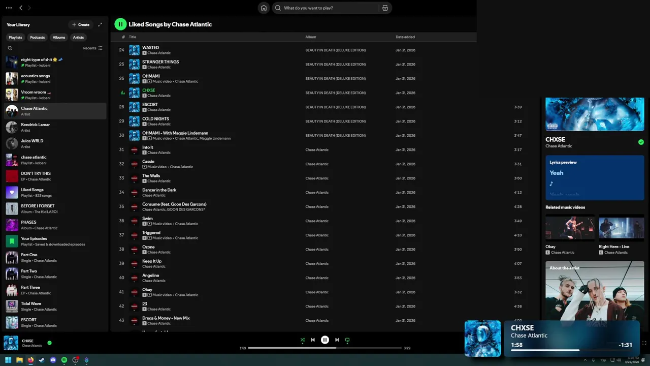The height and width of the screenshot is (366, 650).
Task: Toggle liked checkmark beside CHXSE in player bar
Action: click(49, 343)
